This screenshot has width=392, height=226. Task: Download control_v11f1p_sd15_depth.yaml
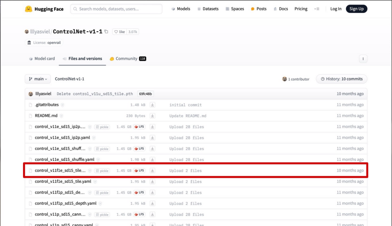pos(152,203)
